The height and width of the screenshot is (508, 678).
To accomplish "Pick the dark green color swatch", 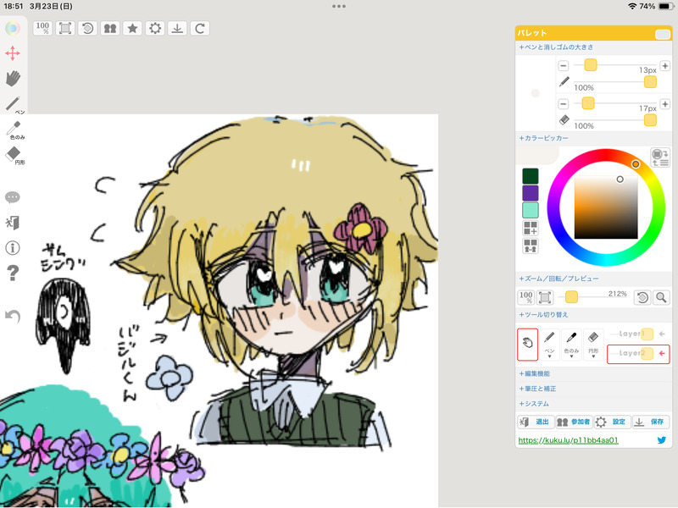I will pos(531,176).
